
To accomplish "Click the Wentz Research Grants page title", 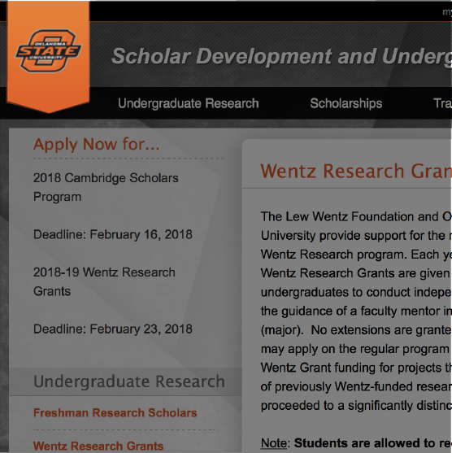I will tap(356, 171).
